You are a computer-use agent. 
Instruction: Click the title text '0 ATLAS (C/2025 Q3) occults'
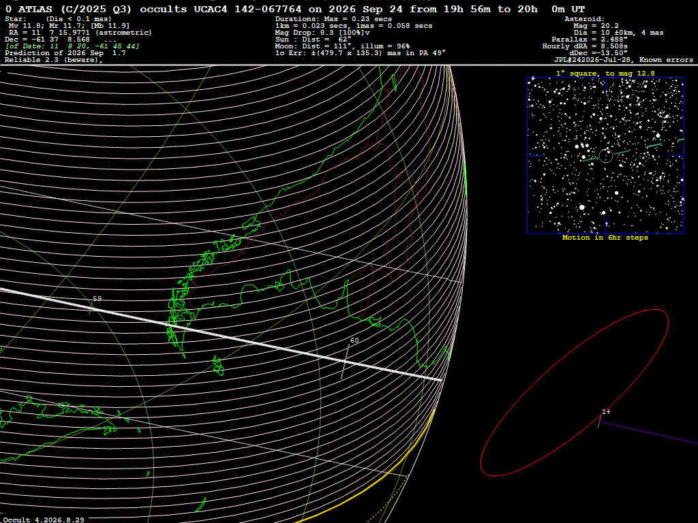coord(96,9)
